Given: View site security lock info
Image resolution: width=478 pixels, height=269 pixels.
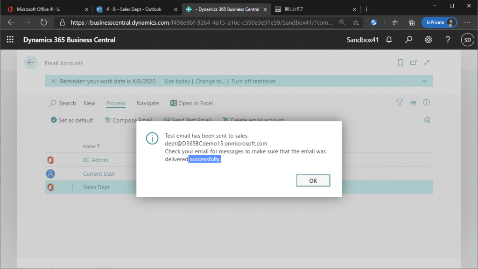Looking at the screenshot, I should click(x=63, y=22).
